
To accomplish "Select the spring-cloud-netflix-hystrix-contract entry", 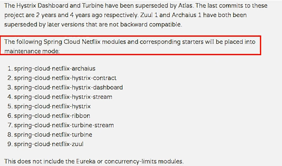I will (65, 78).
